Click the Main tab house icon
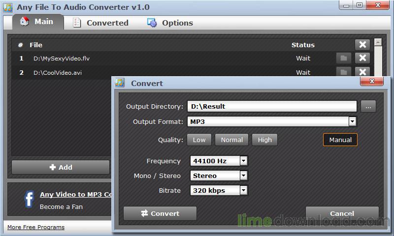The image size is (394, 236). [x=24, y=22]
